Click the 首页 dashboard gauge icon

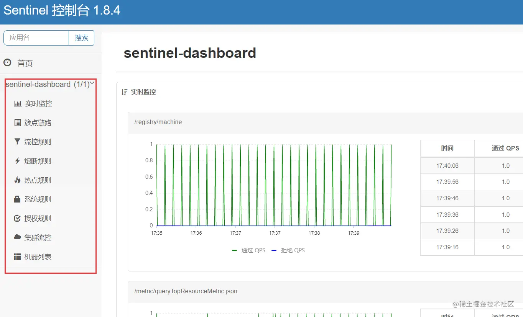[7, 62]
